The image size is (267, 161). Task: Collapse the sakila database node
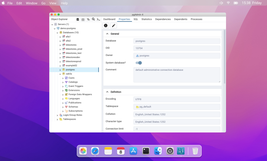[x=60, y=74]
